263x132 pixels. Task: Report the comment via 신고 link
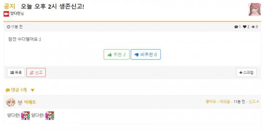(x=252, y=101)
